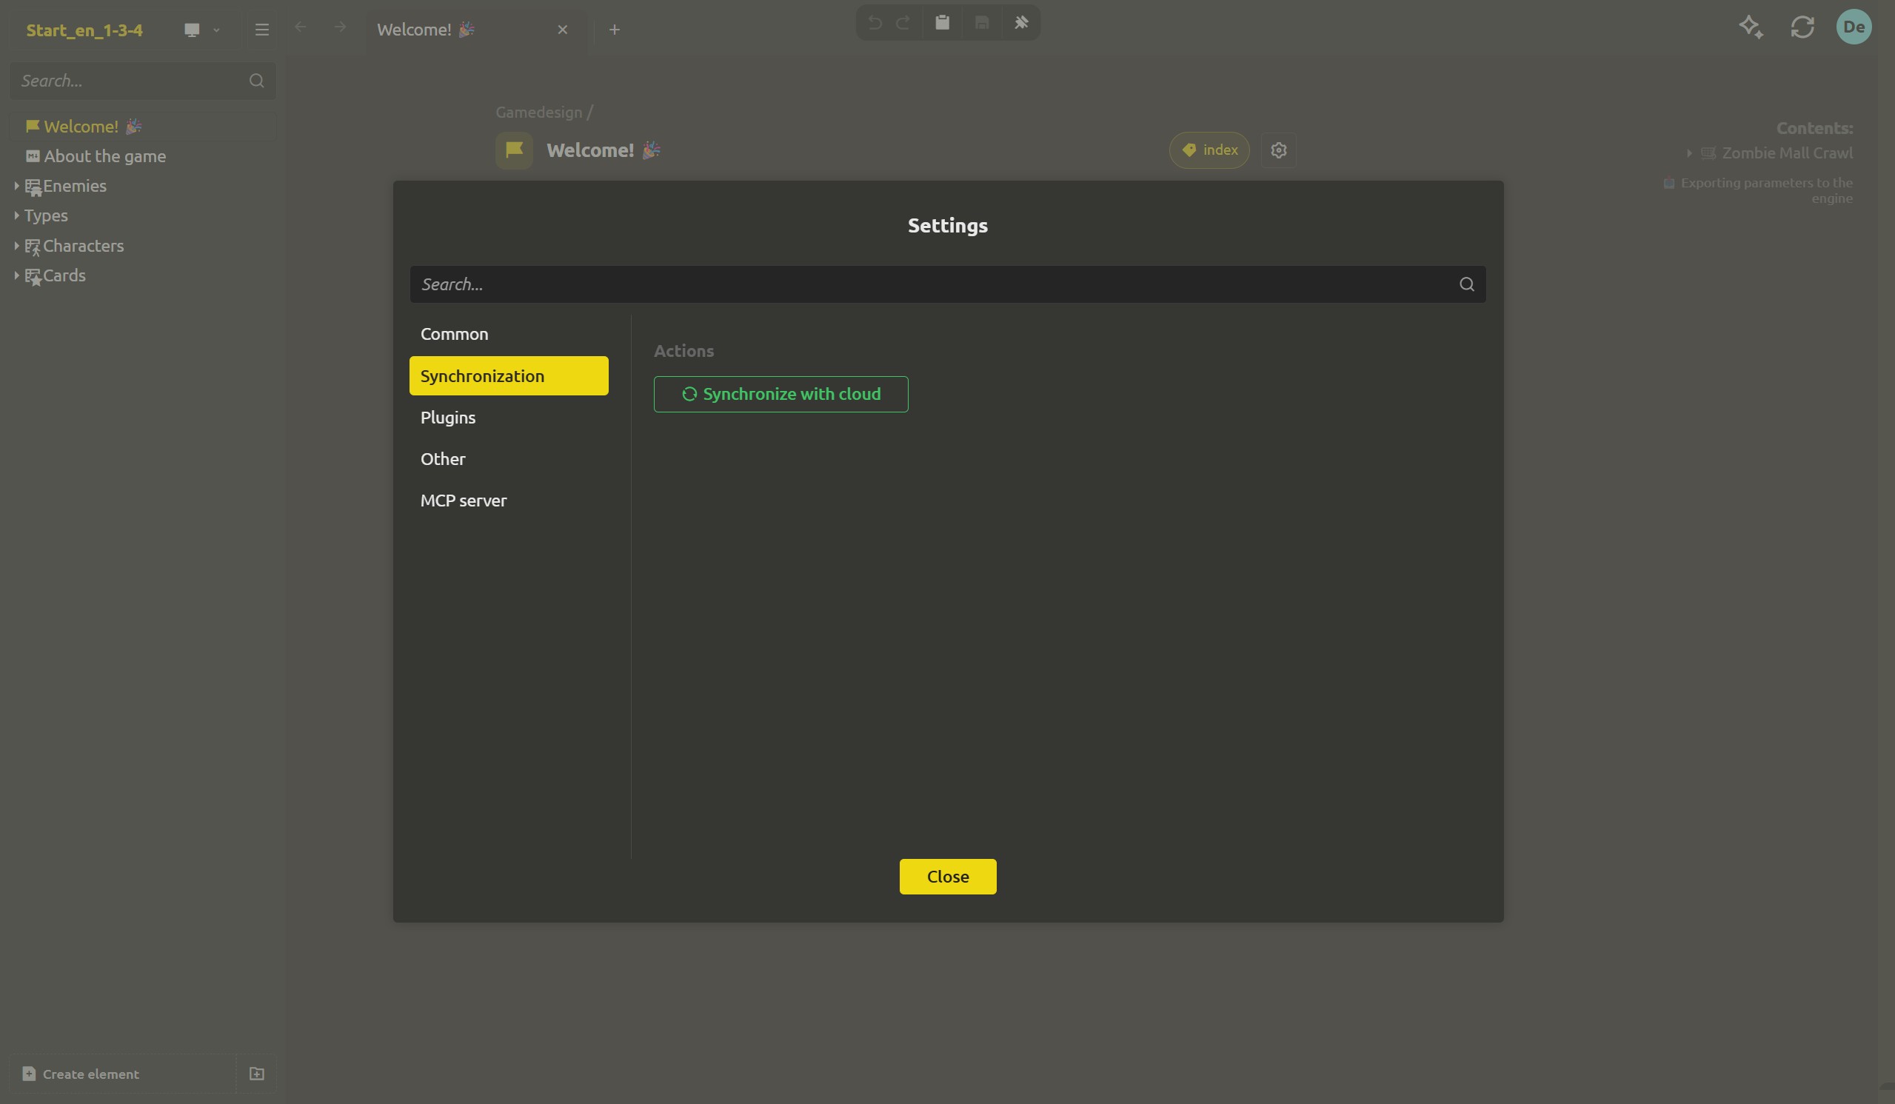Expand the Enemies tree node
Image resolution: width=1895 pixels, height=1104 pixels.
(16, 186)
